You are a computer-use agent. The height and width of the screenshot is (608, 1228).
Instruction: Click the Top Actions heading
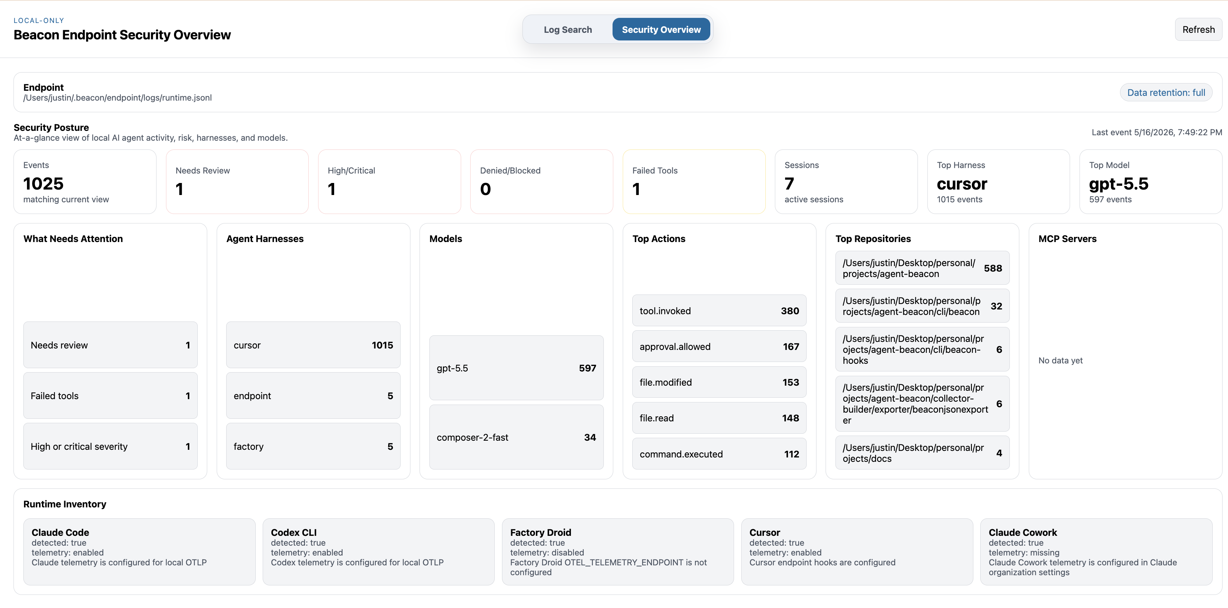click(x=659, y=238)
